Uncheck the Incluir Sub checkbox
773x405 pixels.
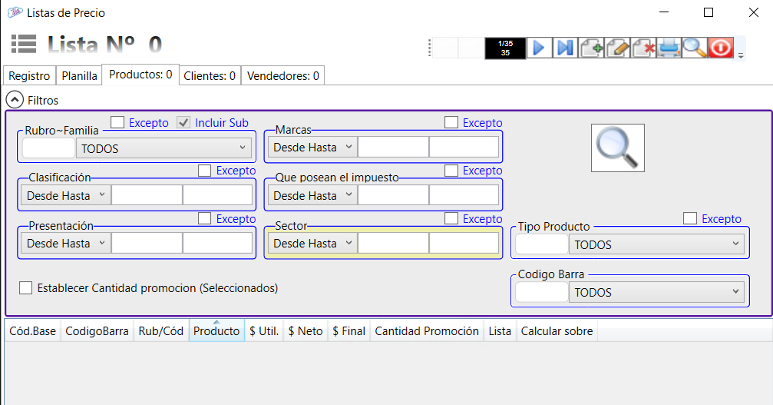(183, 122)
